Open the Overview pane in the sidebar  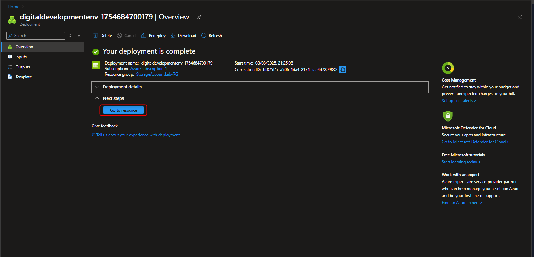point(24,46)
